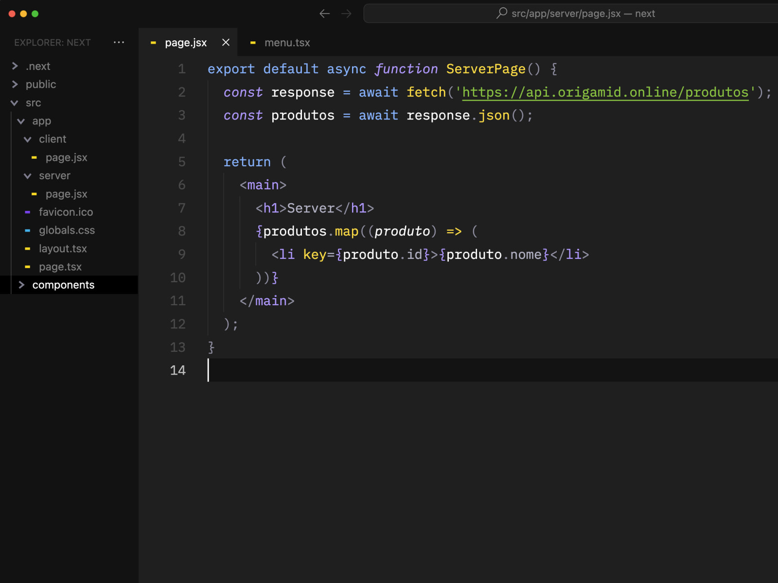Select the app folder label
Image resolution: width=778 pixels, height=583 pixels.
click(x=41, y=121)
